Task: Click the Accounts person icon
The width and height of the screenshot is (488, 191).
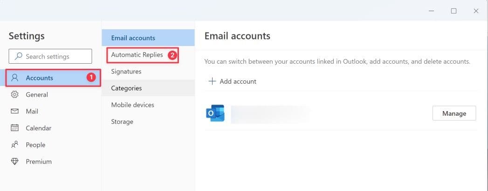Action: (x=14, y=78)
